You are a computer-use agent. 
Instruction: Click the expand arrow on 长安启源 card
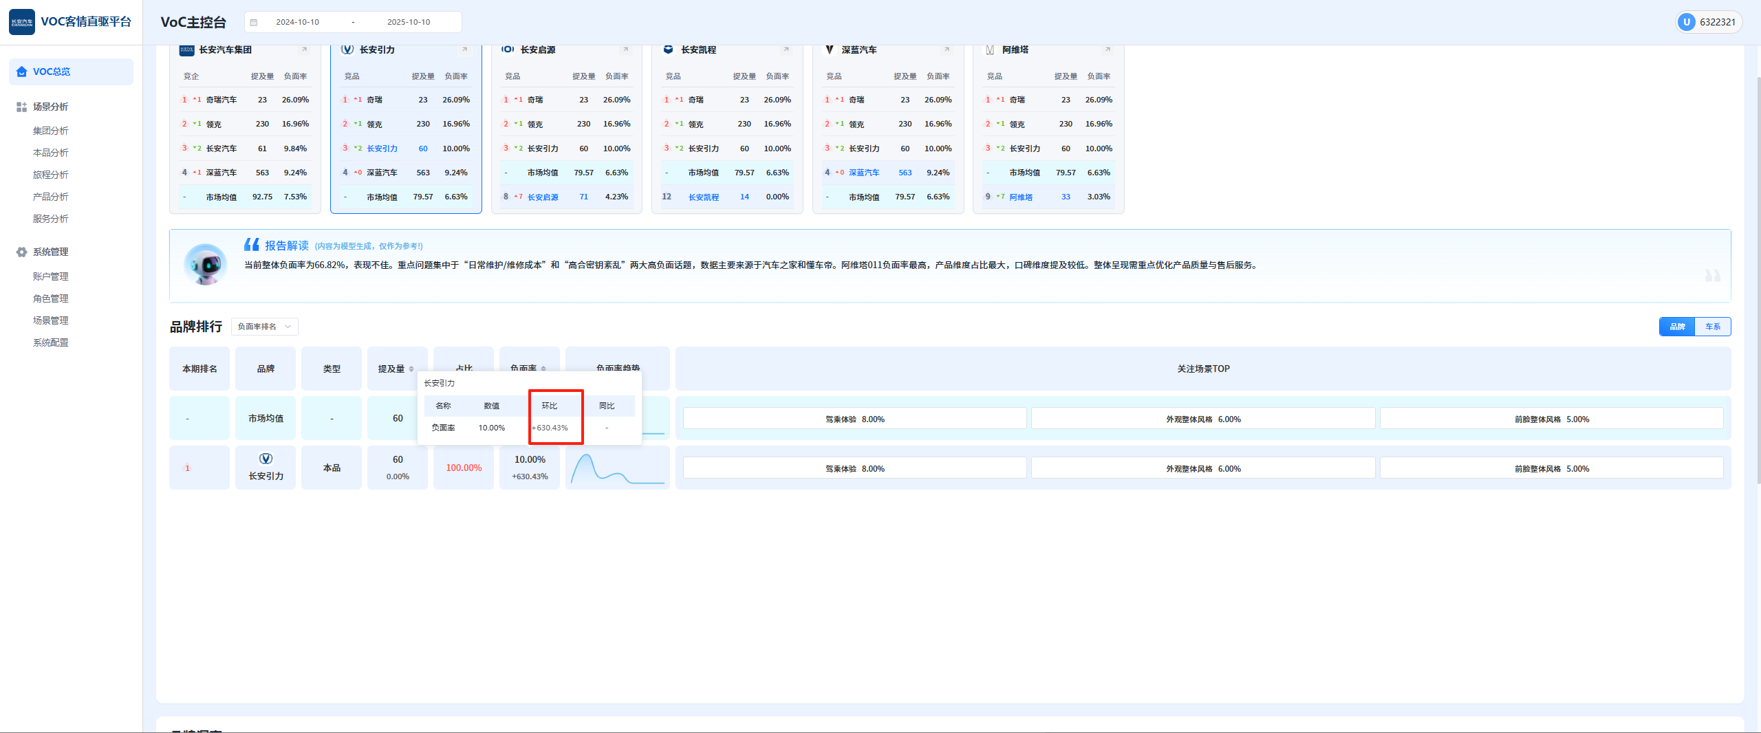625,50
